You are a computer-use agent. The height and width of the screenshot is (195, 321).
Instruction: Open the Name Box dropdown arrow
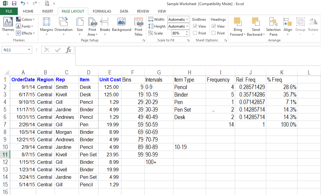(29, 50)
